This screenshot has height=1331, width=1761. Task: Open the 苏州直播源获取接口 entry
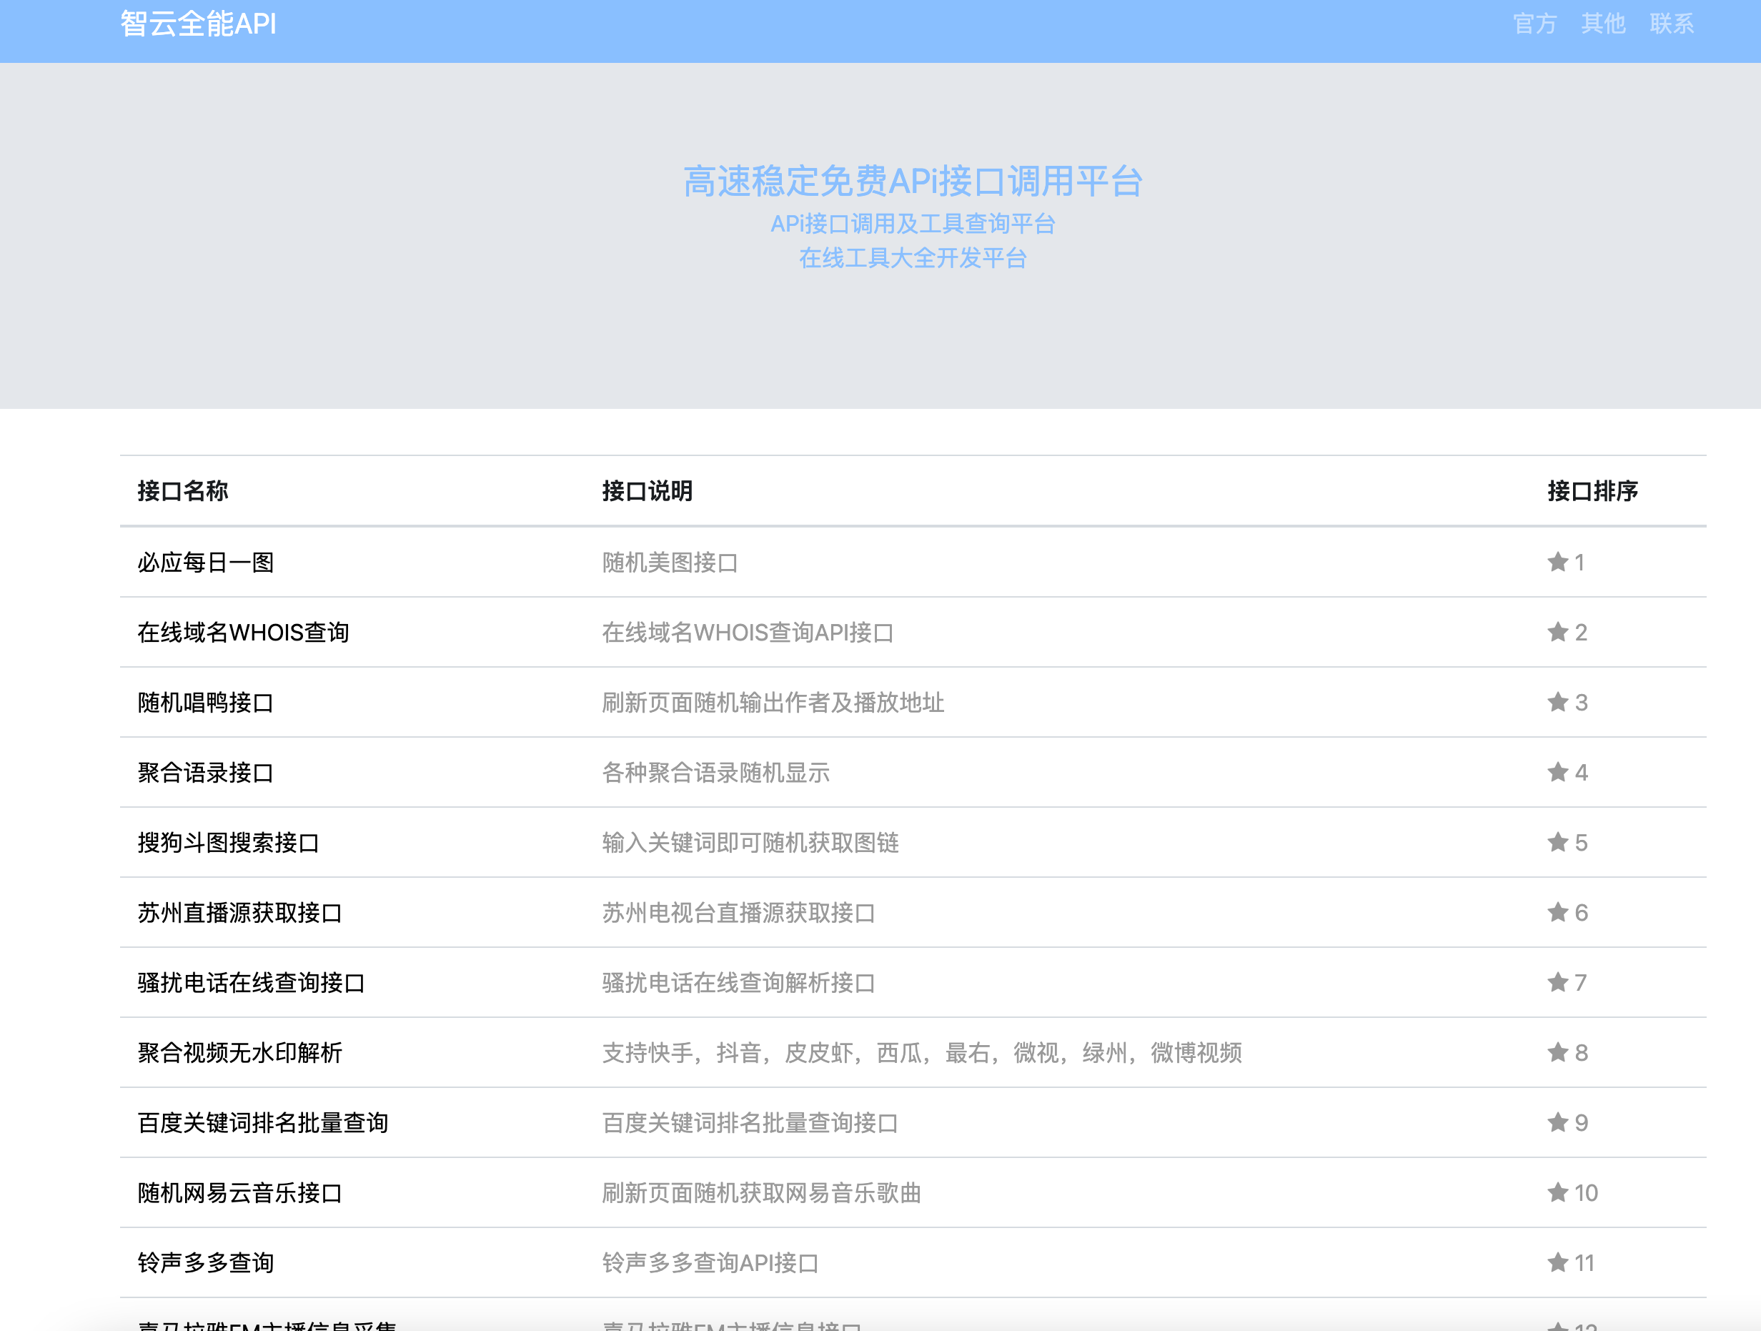click(239, 913)
